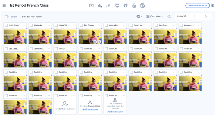
Task: Click the push link icon with arrow
Action: pos(108,5)
